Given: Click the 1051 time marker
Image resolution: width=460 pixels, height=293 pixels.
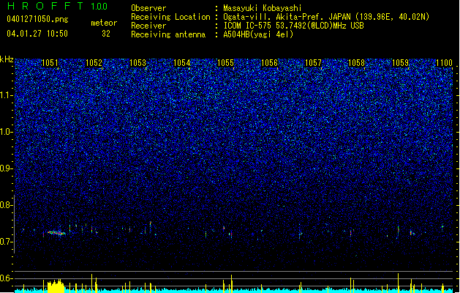Looking at the screenshot, I should 50,63.
